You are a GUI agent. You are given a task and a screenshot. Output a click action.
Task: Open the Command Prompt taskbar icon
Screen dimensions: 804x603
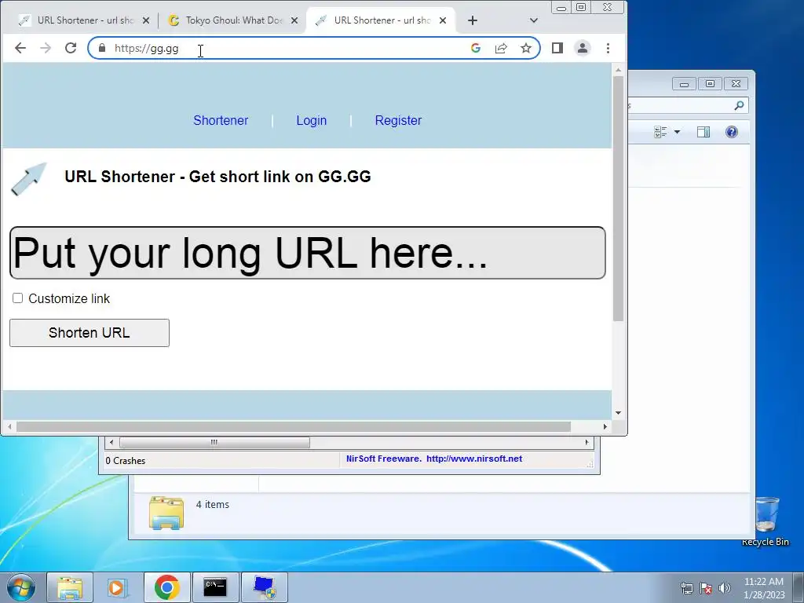coord(215,587)
